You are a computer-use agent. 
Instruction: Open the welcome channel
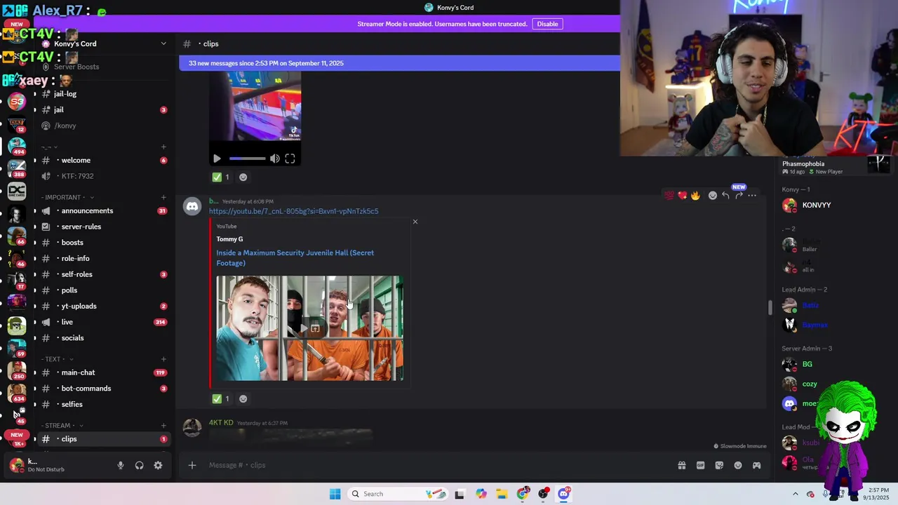tap(103, 161)
